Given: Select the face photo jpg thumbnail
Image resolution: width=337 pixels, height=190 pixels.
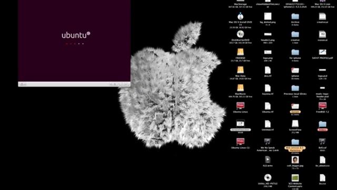Looking at the screenshot, I should pos(295,159).
